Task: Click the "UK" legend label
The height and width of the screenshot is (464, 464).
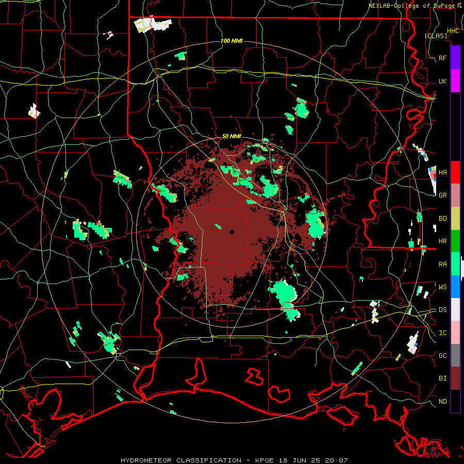Action: [442, 81]
